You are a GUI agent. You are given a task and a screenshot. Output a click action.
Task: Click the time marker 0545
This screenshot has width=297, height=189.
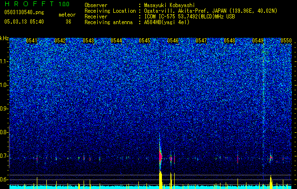coord(144,41)
